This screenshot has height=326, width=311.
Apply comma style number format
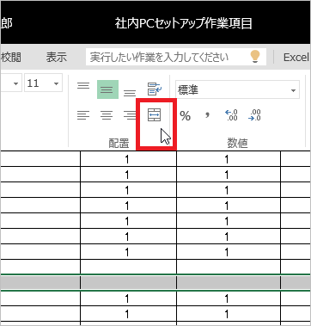click(x=208, y=115)
